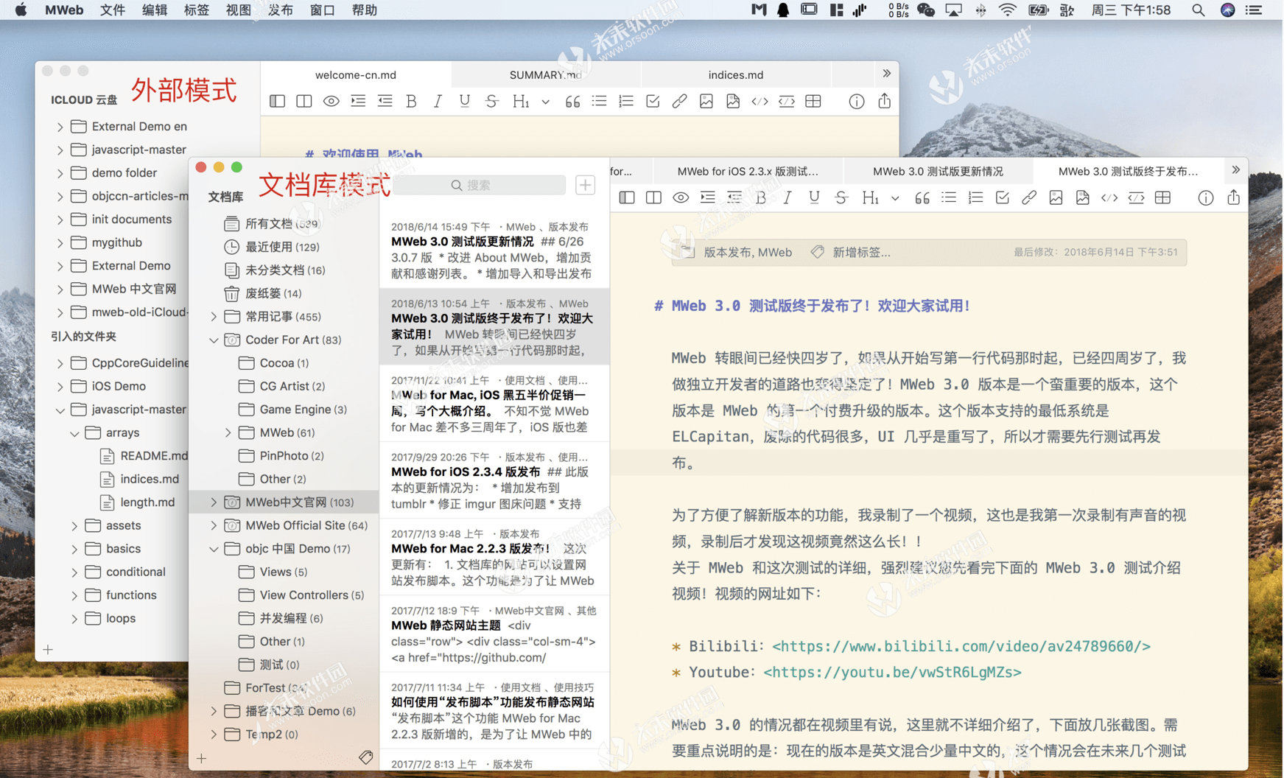
Task: Open document info in front window
Action: (1206, 197)
